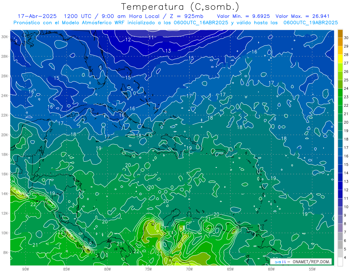Image resolution: width=354 pixels, height=273 pixels.
Task: Click the title "Temperatura (C,somb.)"
Action: coord(180,7)
